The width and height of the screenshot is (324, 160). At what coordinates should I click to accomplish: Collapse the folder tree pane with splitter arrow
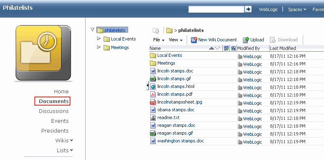(147, 85)
